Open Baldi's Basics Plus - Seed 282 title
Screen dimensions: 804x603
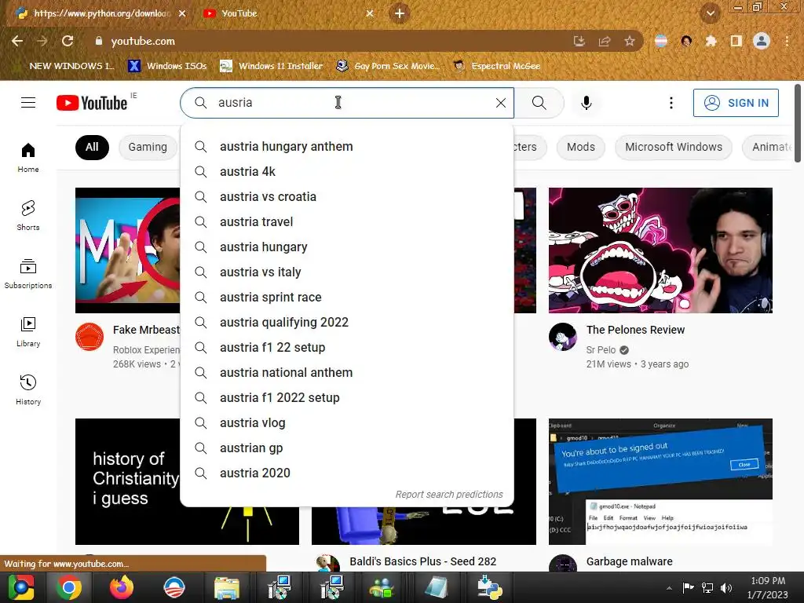pos(422,561)
